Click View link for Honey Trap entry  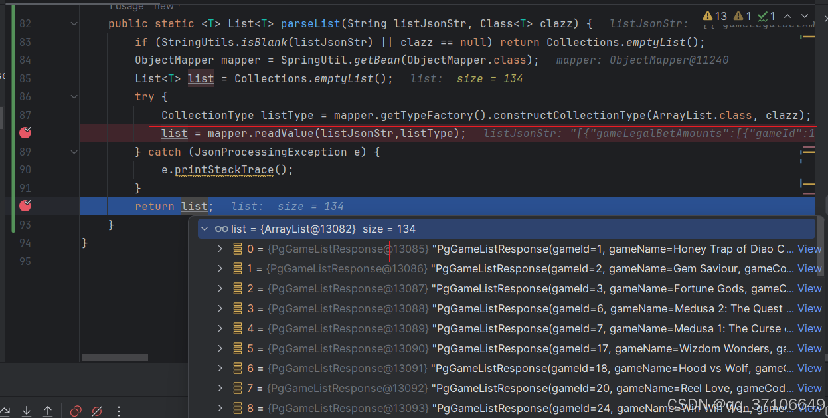pos(809,249)
